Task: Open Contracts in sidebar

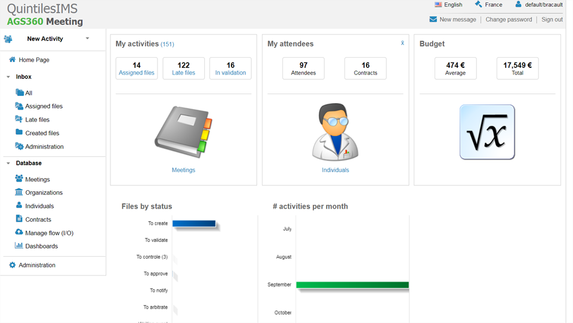Action: (x=38, y=220)
